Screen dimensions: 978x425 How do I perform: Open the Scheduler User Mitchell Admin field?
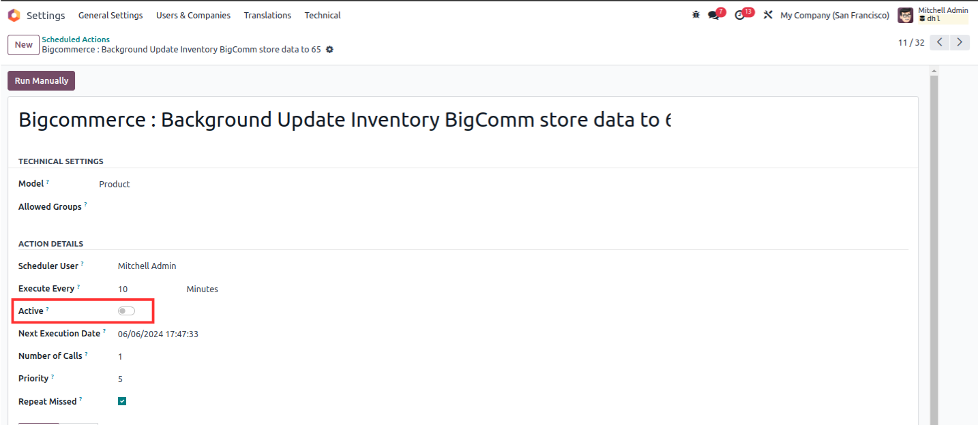147,266
